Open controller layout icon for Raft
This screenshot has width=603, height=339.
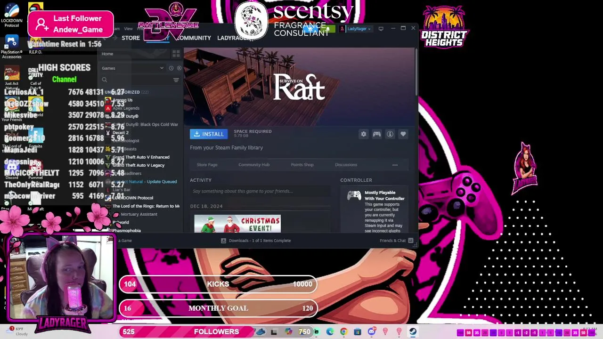pos(377,134)
